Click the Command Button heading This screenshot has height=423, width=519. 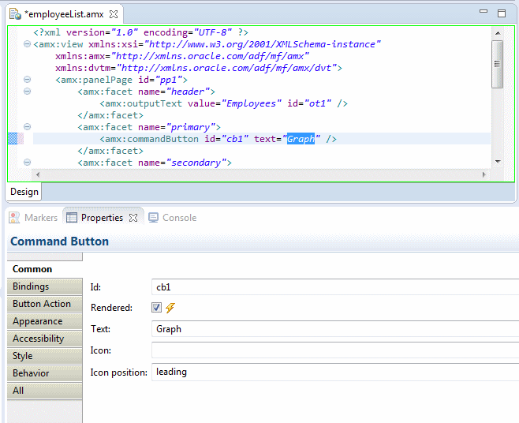coord(60,241)
